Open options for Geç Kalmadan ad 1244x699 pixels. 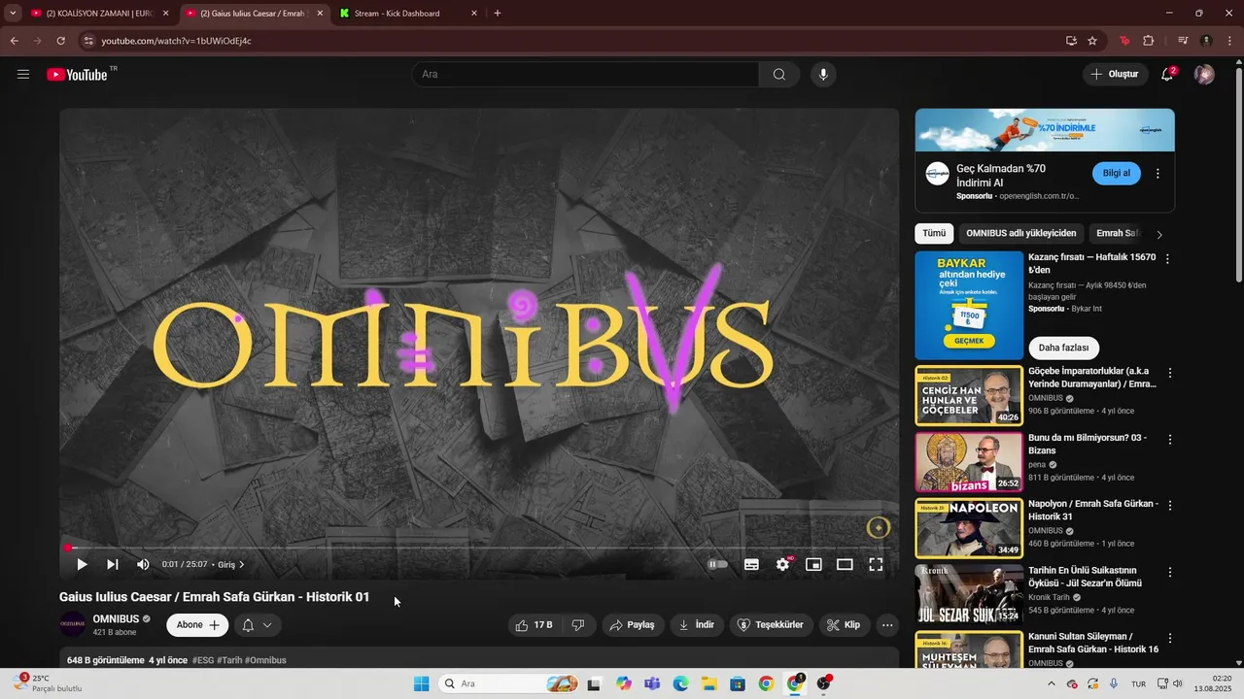pyautogui.click(x=1158, y=174)
